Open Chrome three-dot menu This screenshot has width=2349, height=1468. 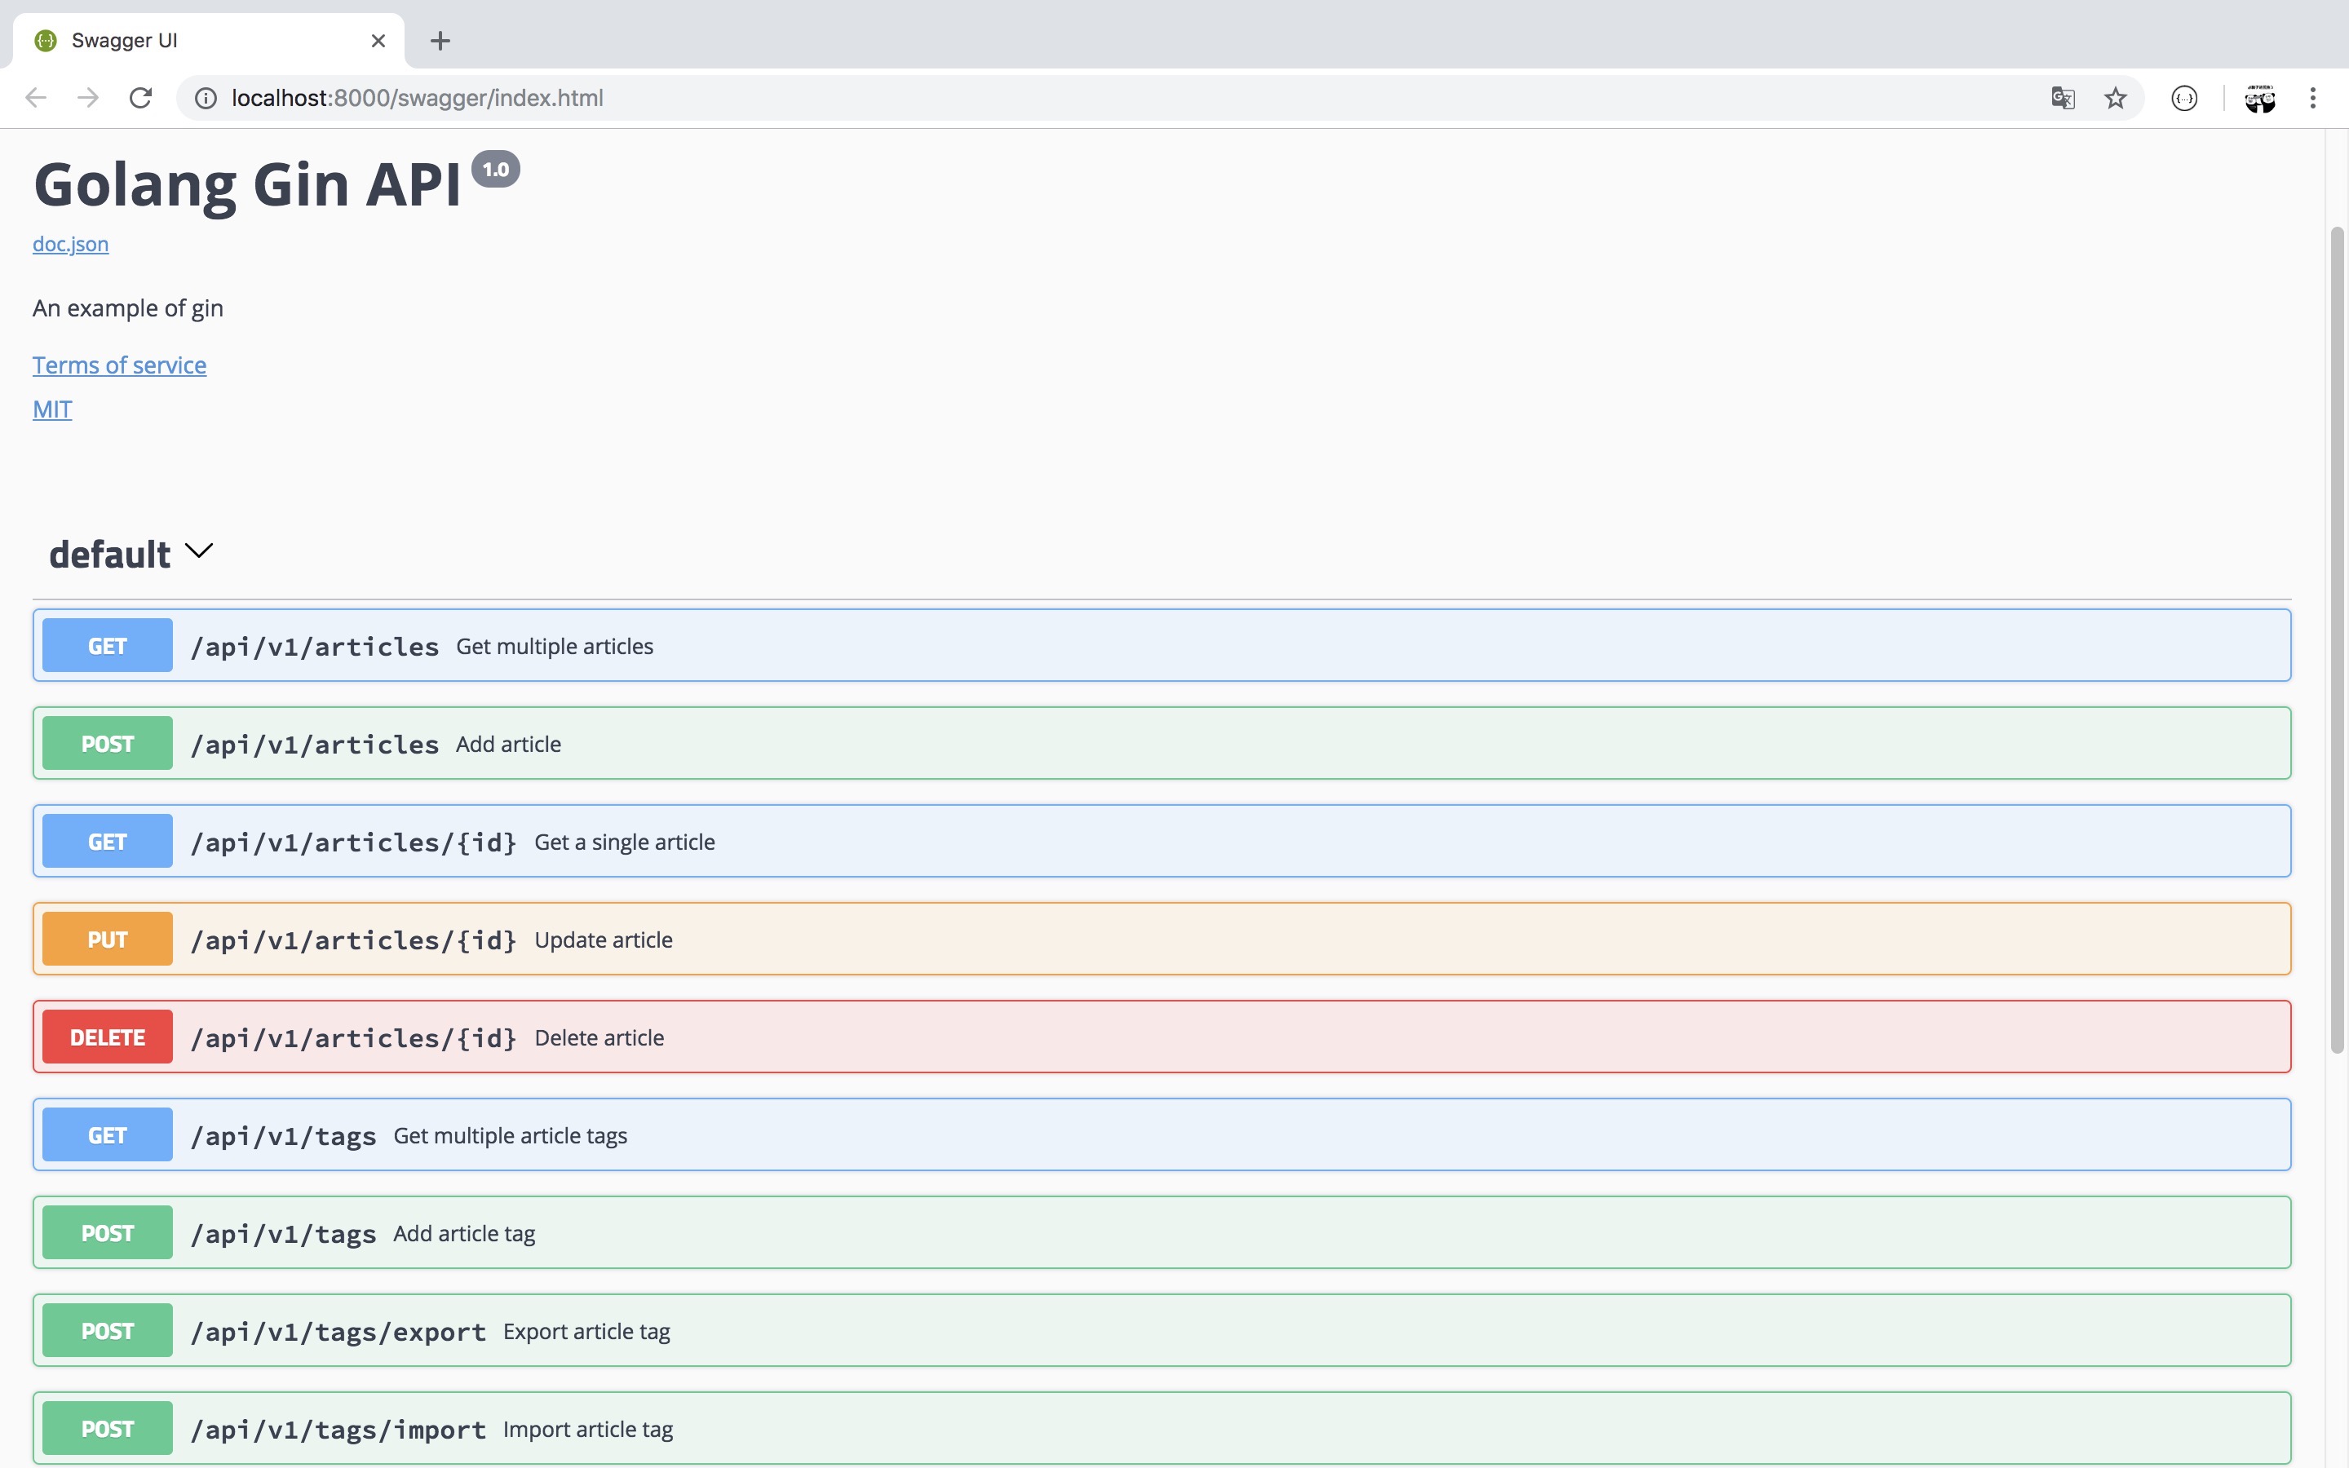pos(2313,98)
